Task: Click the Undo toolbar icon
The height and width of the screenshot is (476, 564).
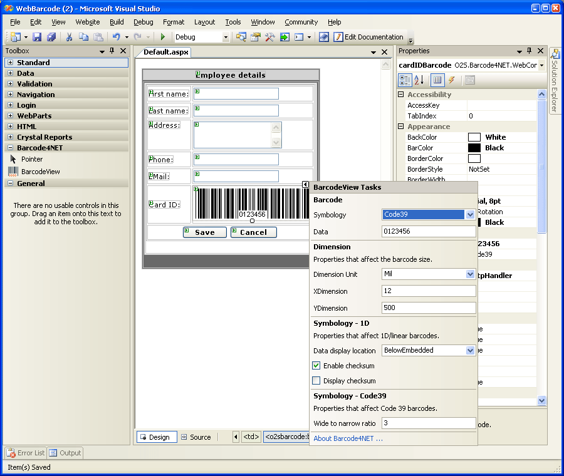Action: pyautogui.click(x=116, y=38)
